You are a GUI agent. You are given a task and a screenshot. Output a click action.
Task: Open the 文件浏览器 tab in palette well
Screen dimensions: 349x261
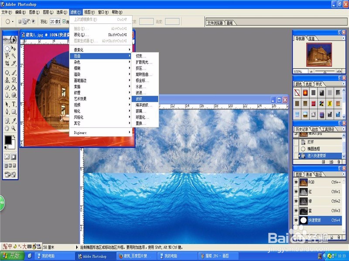pyautogui.click(x=215, y=23)
